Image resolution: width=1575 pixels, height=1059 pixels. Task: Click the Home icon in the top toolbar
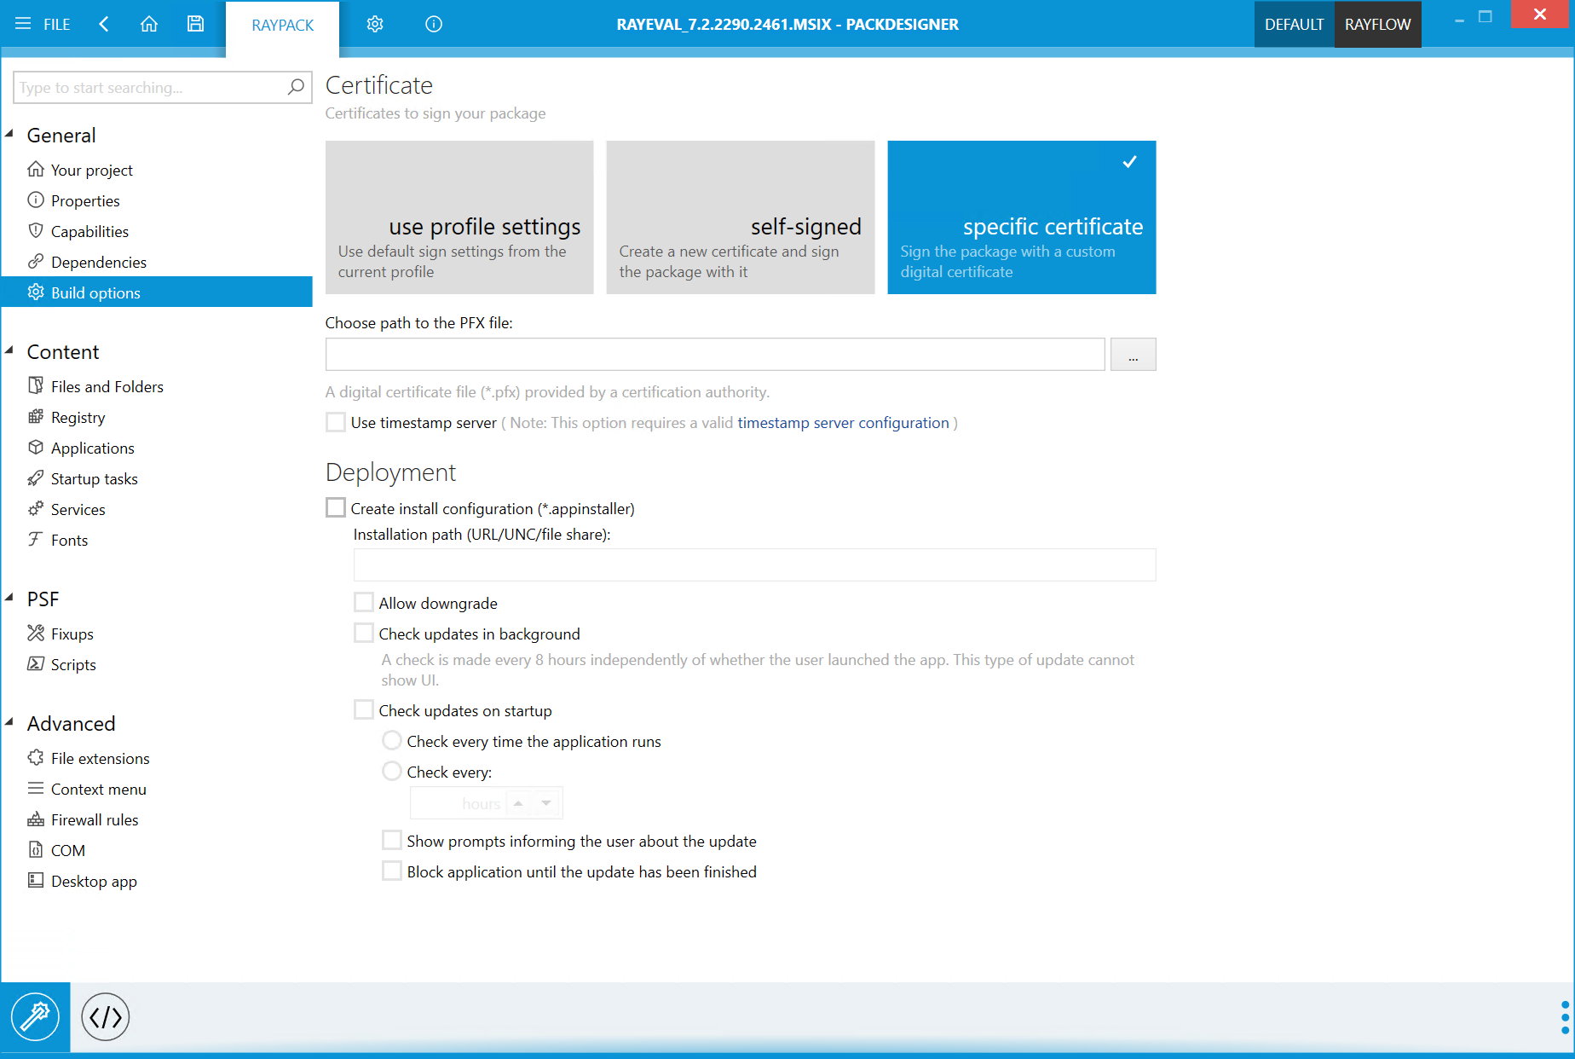(x=149, y=24)
